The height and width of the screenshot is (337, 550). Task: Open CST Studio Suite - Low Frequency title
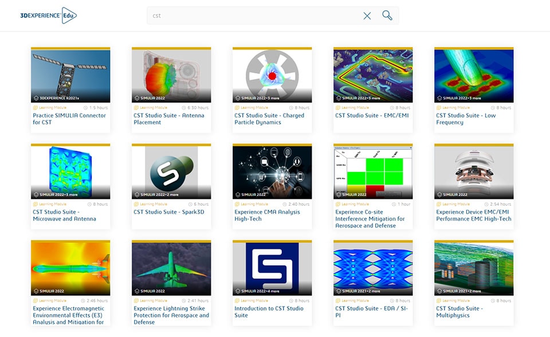466,119
